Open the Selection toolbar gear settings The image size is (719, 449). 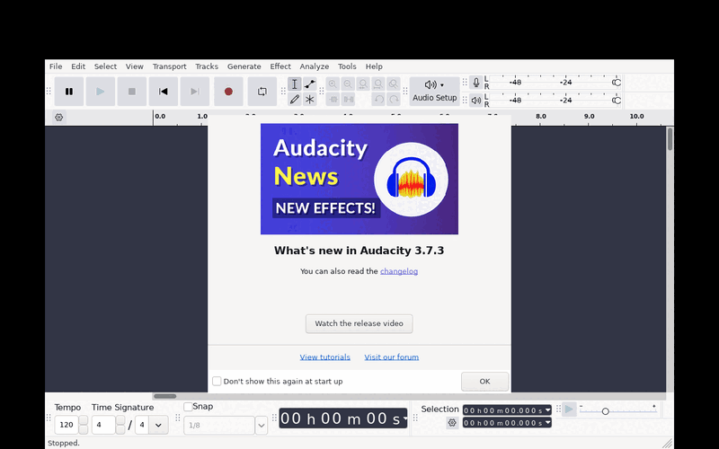[452, 423]
